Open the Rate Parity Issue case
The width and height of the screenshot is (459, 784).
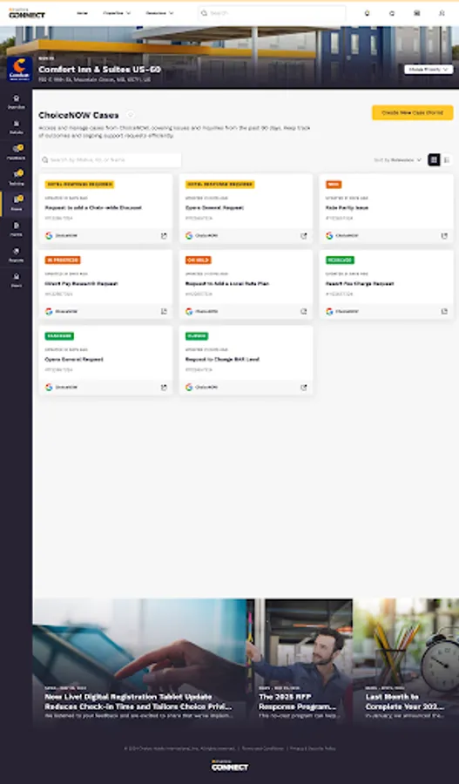point(347,207)
